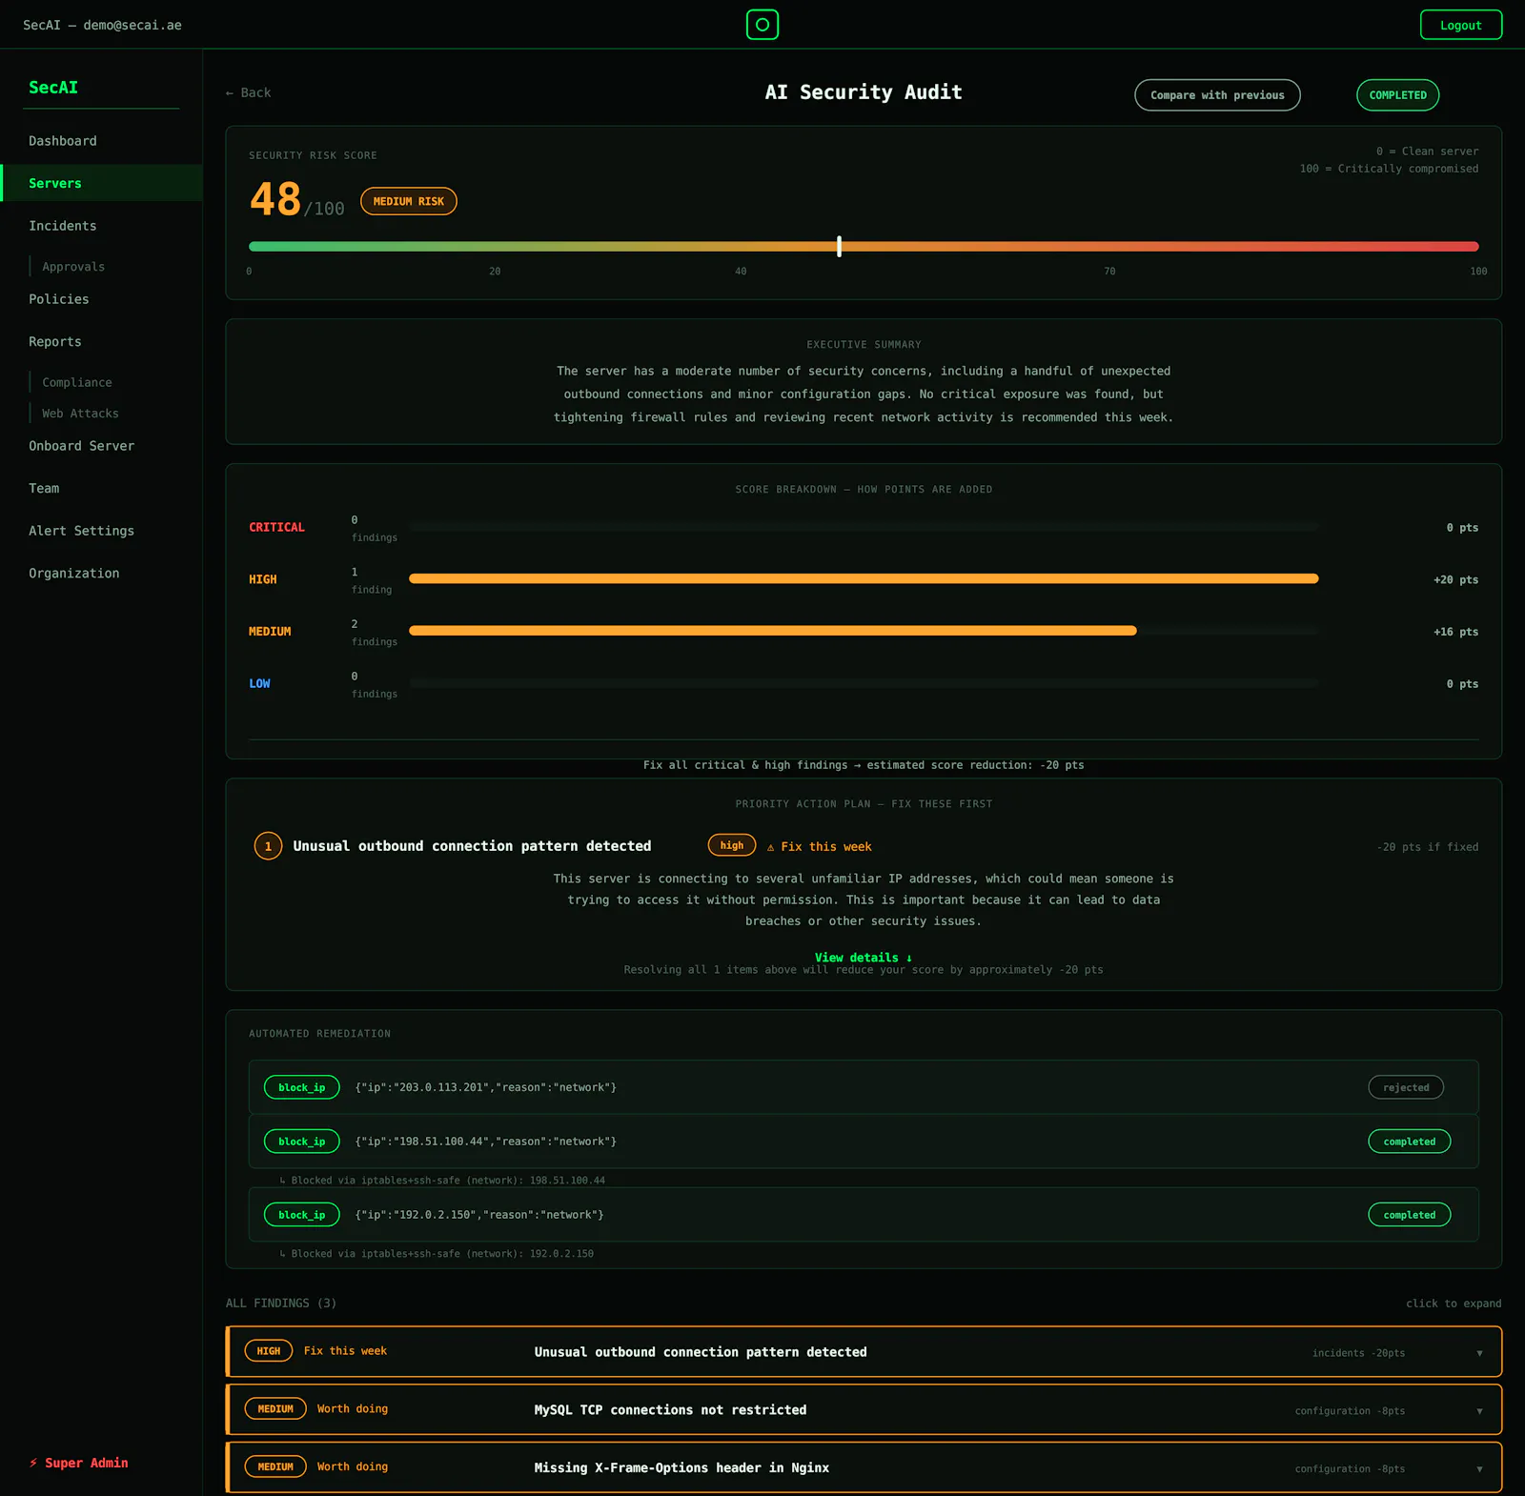The image size is (1525, 1496).
Task: Click MySQL TCP connections not restricted title
Action: tap(670, 1410)
